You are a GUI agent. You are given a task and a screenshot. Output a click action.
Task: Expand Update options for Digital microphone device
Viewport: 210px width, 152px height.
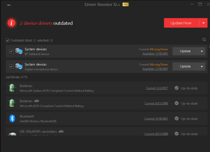pyautogui.click(x=202, y=67)
